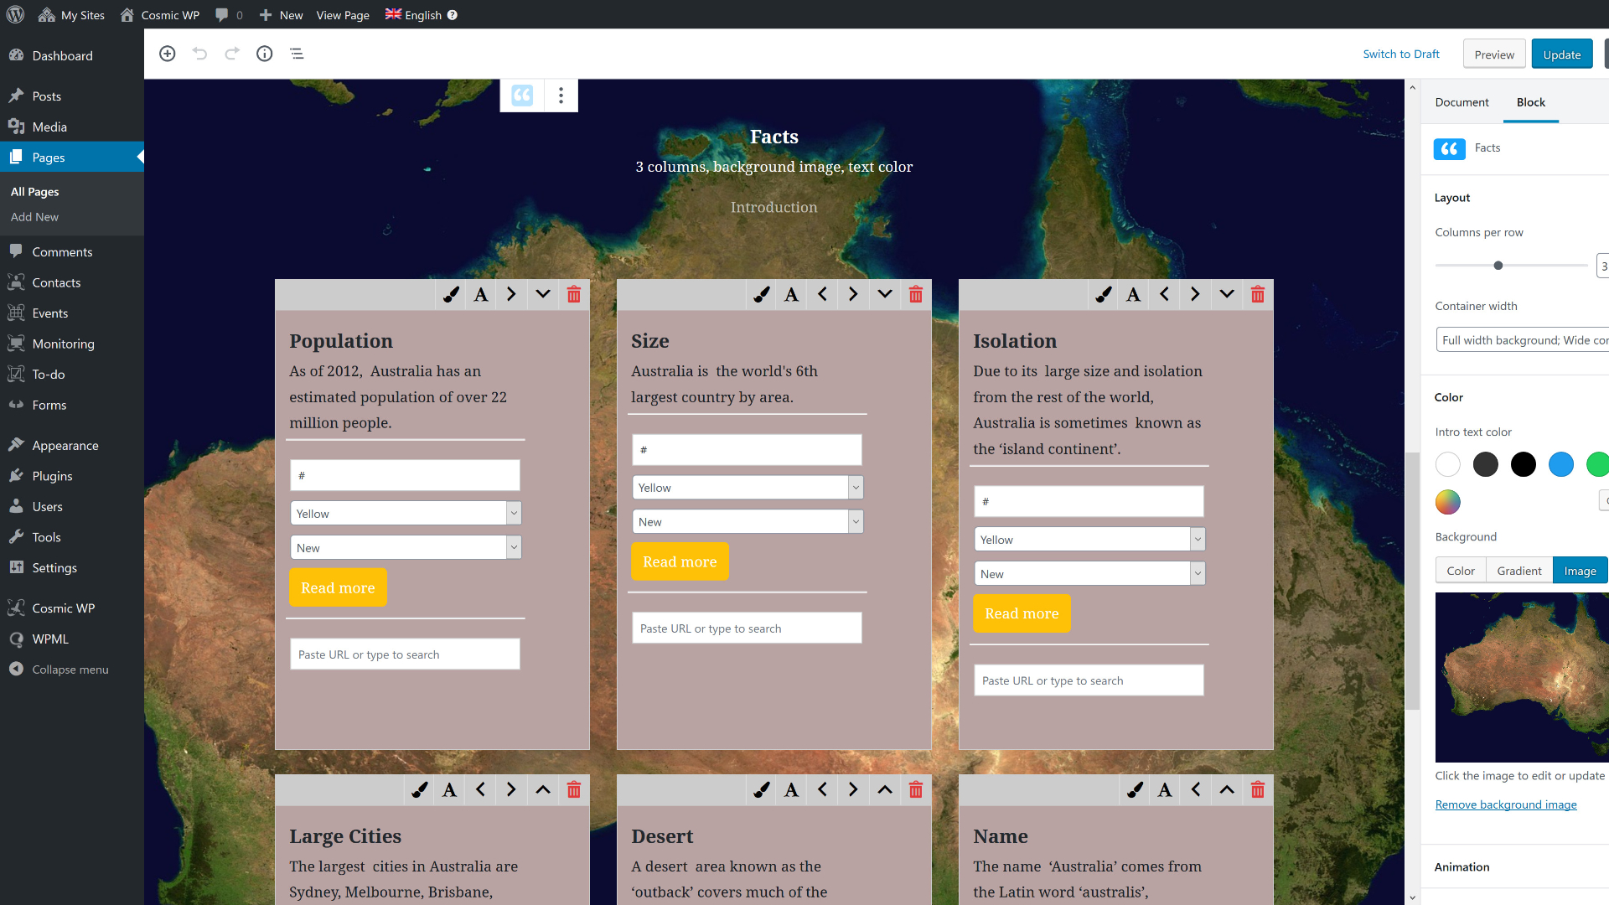Select the Image background option

[x=1581, y=570]
